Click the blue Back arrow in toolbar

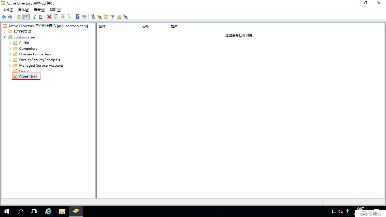click(x=4, y=17)
